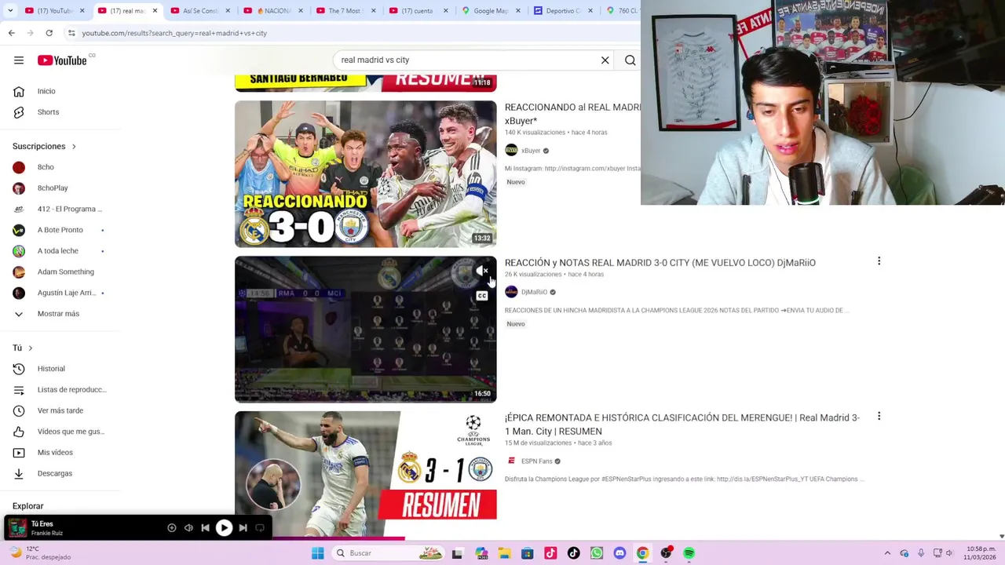Reload the YouTube page

click(49, 33)
